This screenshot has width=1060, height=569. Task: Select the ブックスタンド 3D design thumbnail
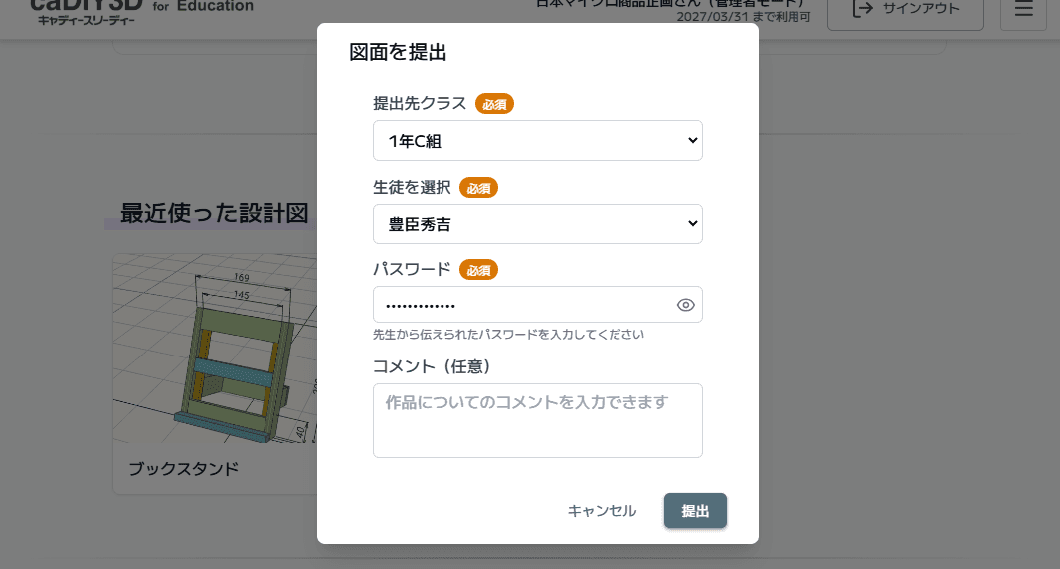pyautogui.click(x=214, y=348)
